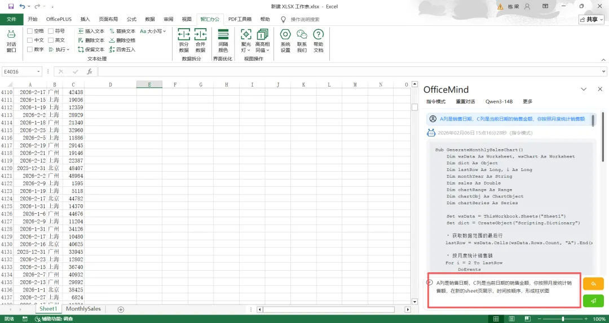Switch to the 开始 Home tab
This screenshot has width=609, height=323.
pos(33,19)
